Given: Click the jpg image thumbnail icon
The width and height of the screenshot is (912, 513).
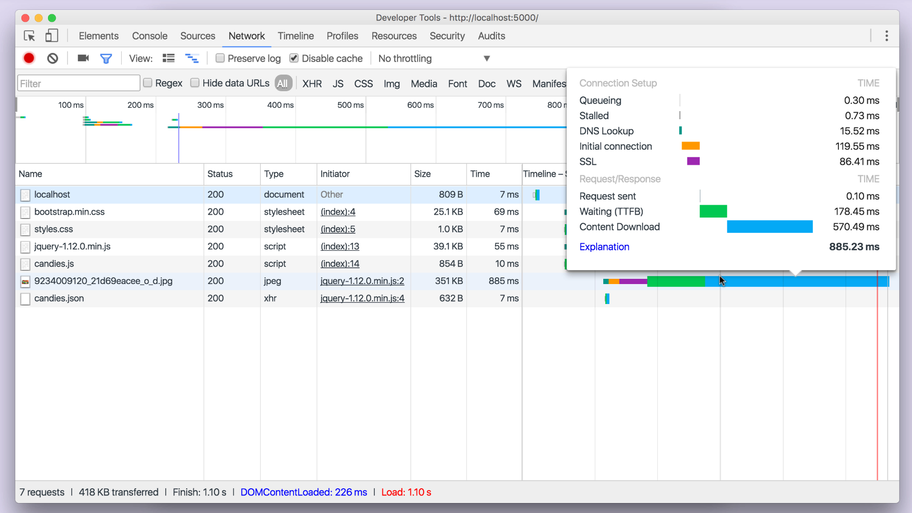Looking at the screenshot, I should [x=26, y=282].
